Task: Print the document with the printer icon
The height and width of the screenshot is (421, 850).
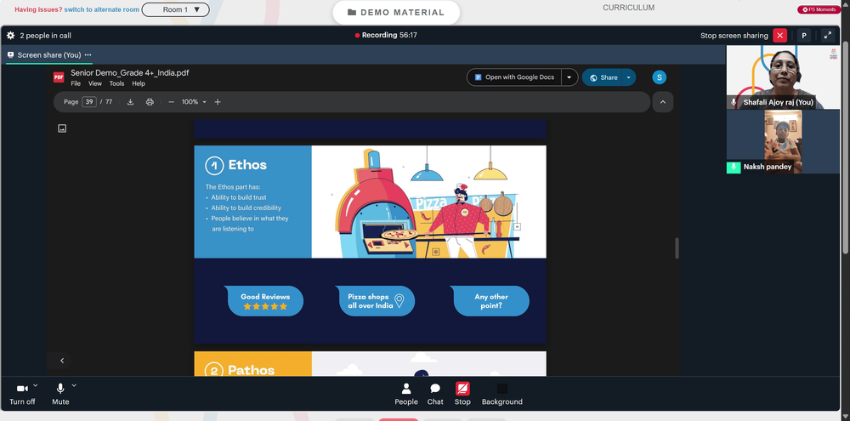Action: point(150,101)
